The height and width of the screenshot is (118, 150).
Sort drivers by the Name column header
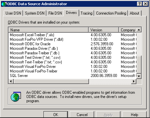[48, 30]
